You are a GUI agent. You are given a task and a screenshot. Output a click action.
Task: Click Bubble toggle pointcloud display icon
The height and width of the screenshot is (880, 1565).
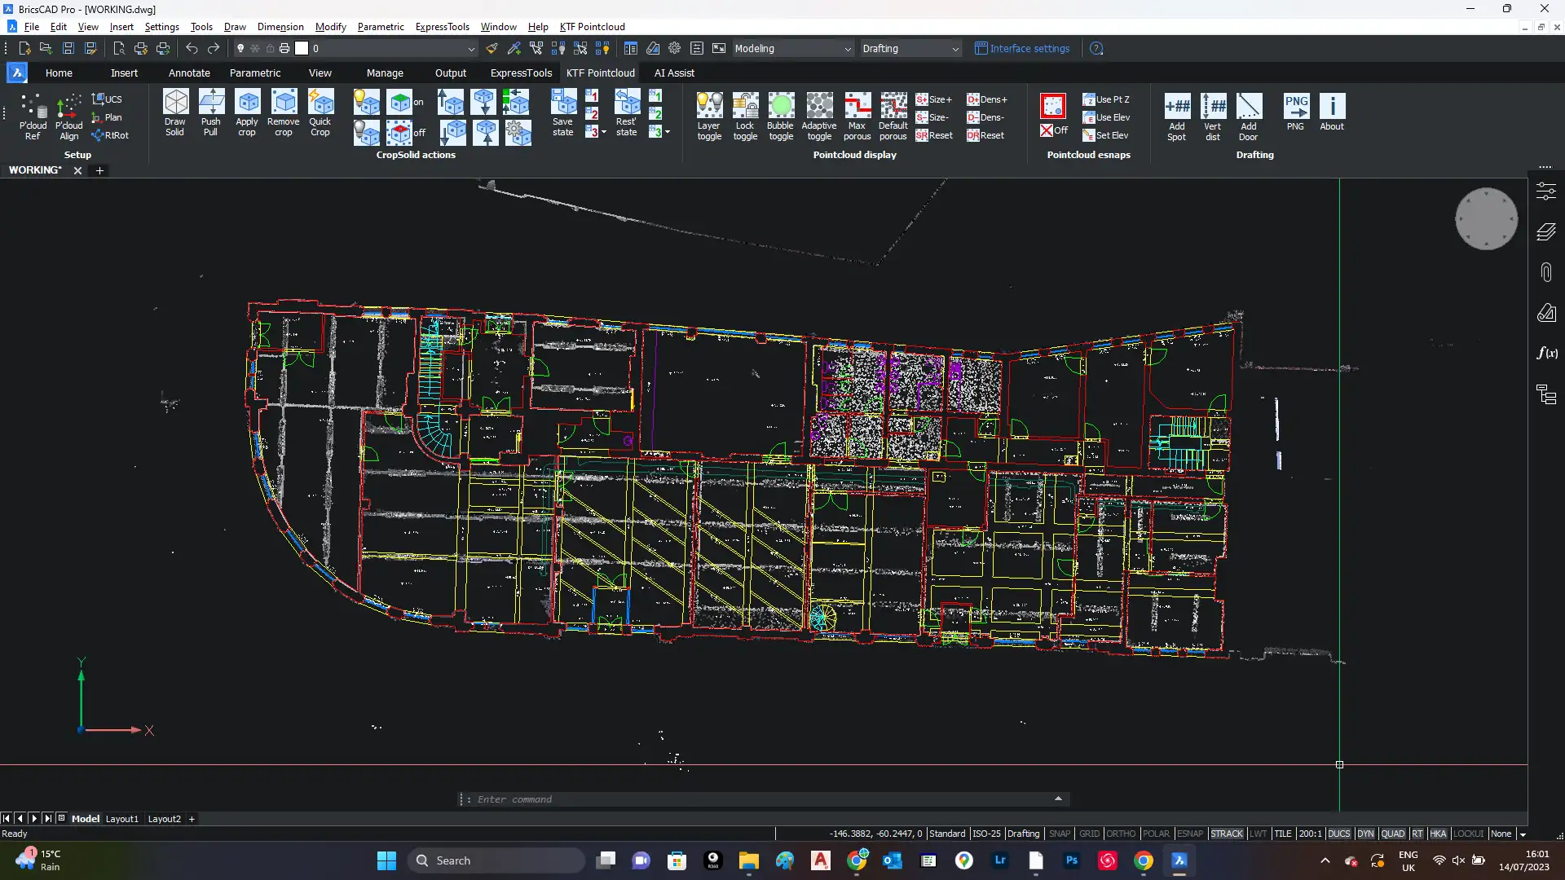point(780,106)
